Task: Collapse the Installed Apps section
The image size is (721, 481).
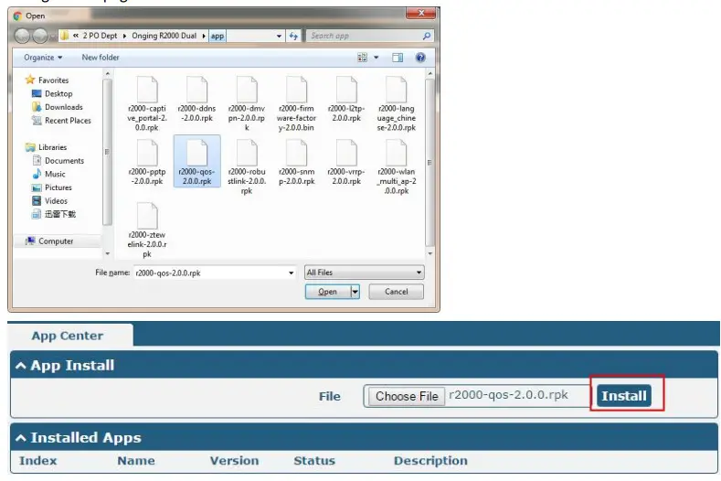Action: click(21, 438)
